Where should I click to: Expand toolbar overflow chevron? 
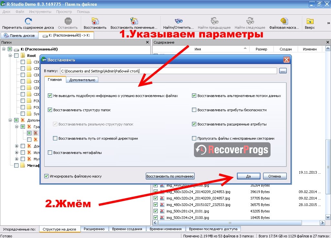click(328, 23)
